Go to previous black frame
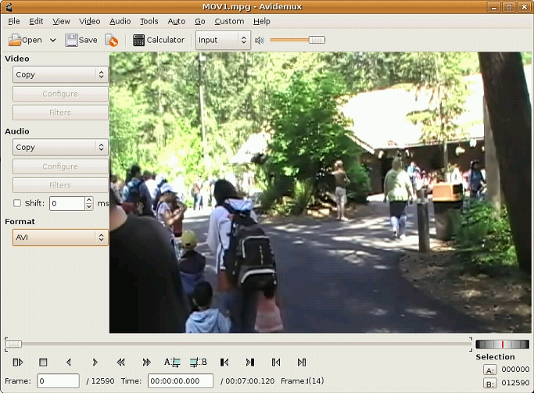The width and height of the screenshot is (534, 393). click(224, 363)
